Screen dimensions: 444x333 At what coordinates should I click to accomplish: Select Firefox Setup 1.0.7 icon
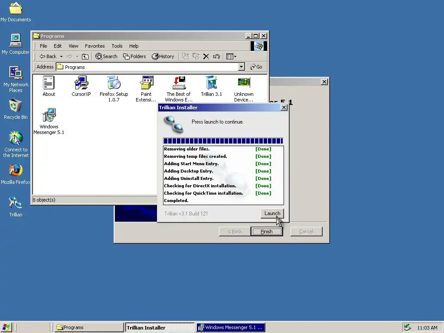tap(114, 88)
